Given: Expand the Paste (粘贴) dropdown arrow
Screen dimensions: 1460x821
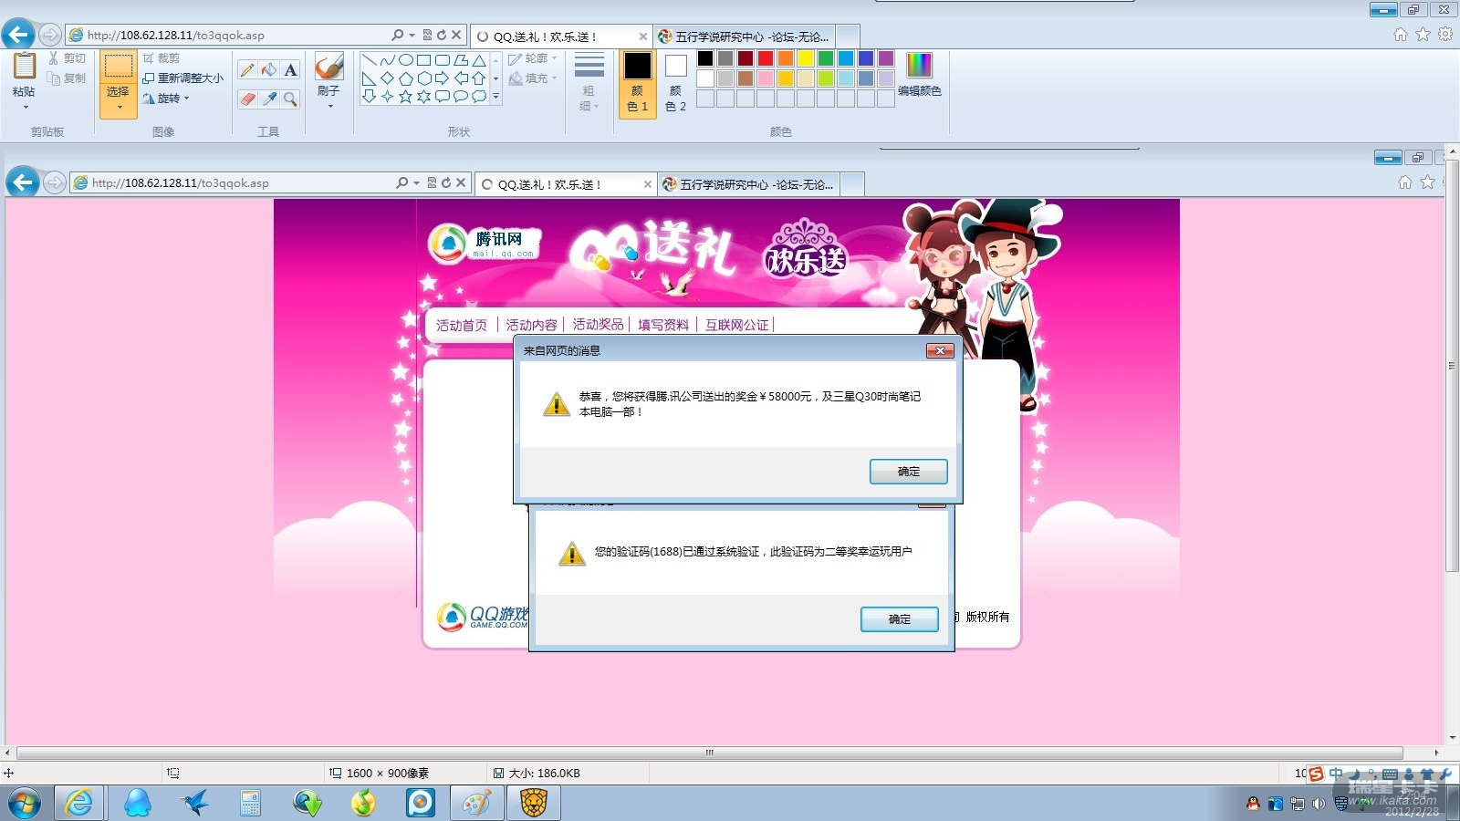Looking at the screenshot, I should point(25,108).
